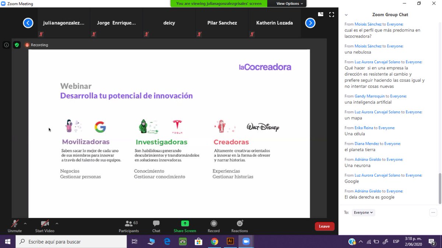Click the Google logo on the slide
This screenshot has height=248, width=442.
[x=100, y=127]
